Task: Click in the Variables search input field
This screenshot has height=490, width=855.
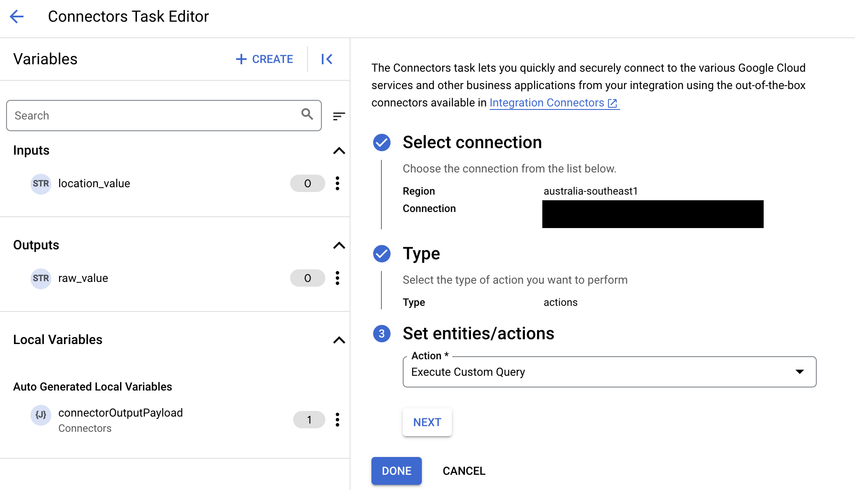Action: coord(164,116)
